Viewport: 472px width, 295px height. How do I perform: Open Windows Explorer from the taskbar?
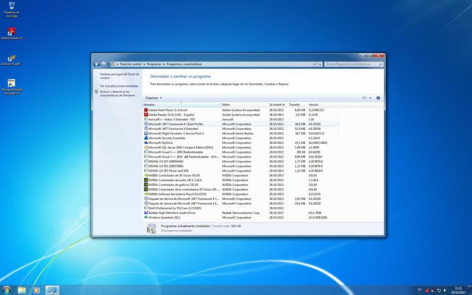pos(22,290)
